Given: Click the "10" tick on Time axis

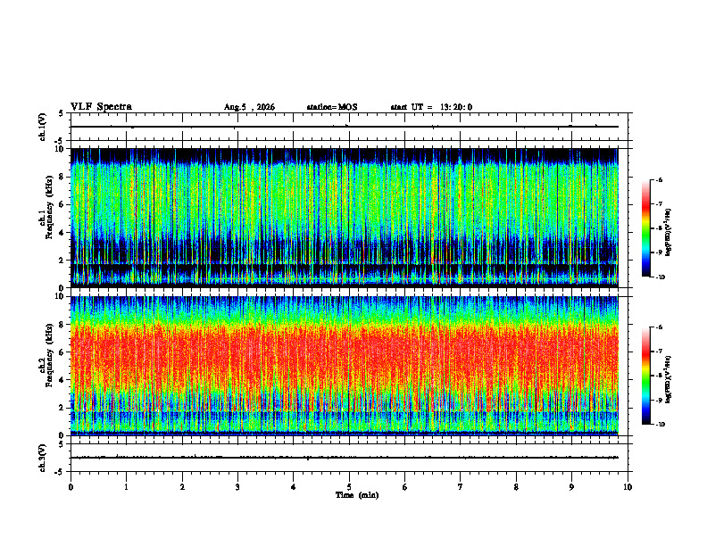Looking at the screenshot, I should [x=628, y=487].
